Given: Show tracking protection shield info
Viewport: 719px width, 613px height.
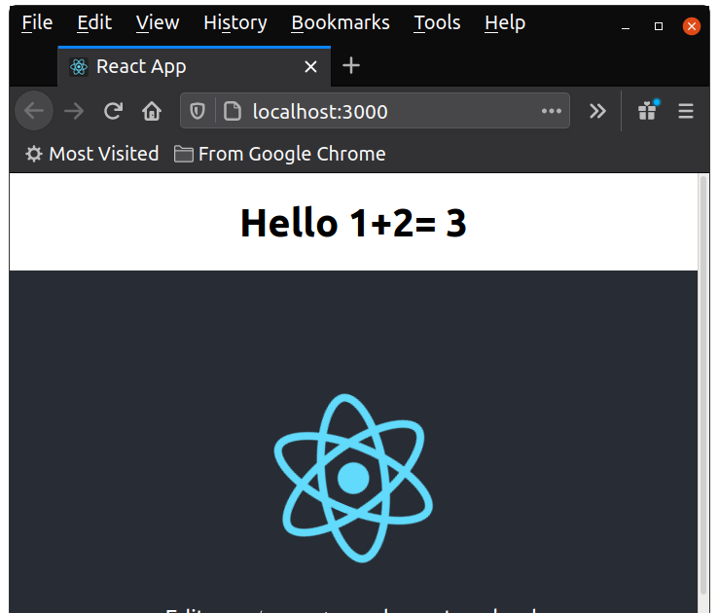Looking at the screenshot, I should pyautogui.click(x=198, y=111).
